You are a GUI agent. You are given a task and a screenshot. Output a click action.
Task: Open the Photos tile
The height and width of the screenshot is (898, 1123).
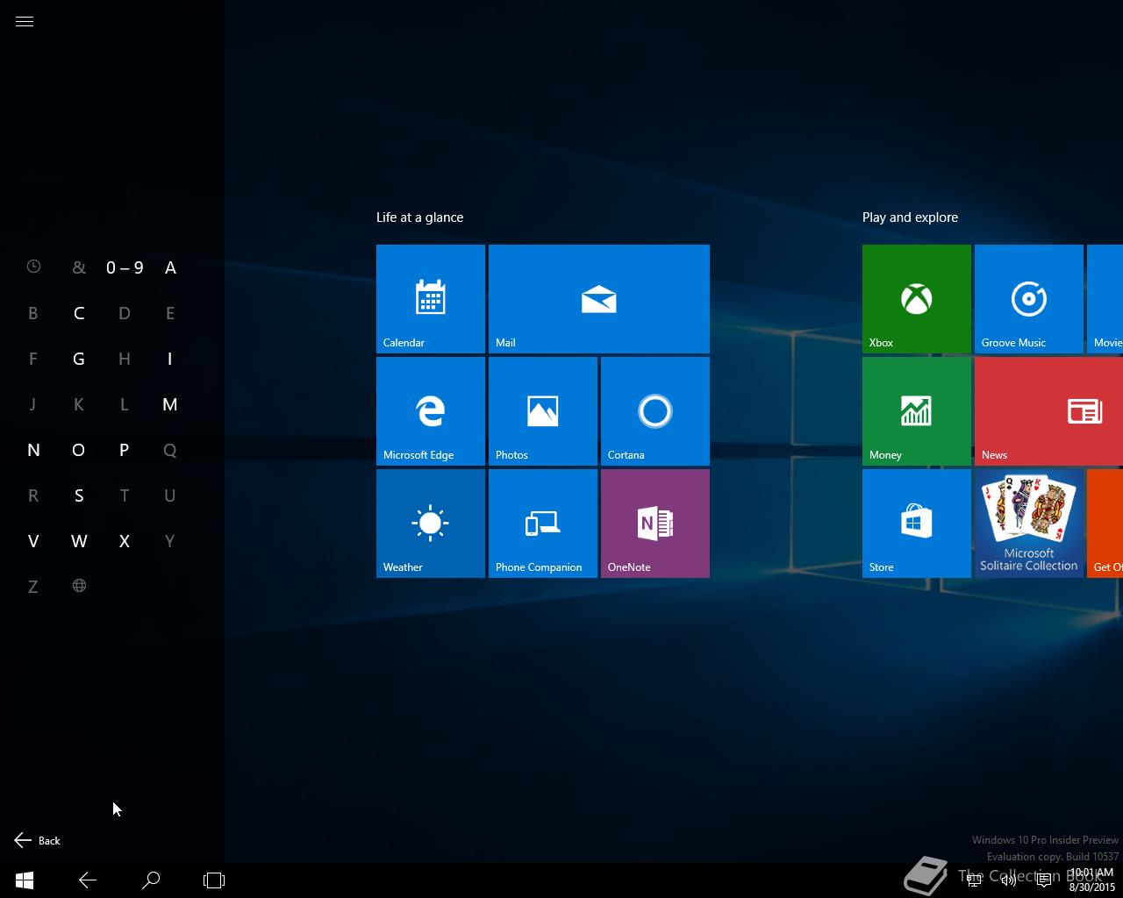543,411
